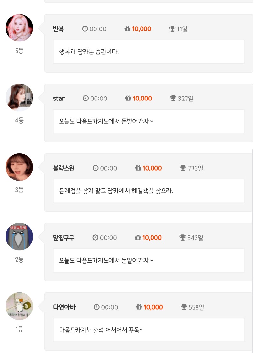Click the username 다연아빠
Image resolution: width=259 pixels, height=353 pixels.
pos(64,307)
